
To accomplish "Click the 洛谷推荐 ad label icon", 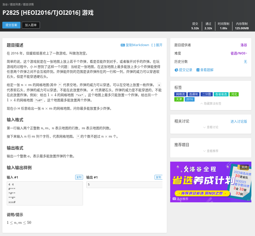I will click(174, 199).
